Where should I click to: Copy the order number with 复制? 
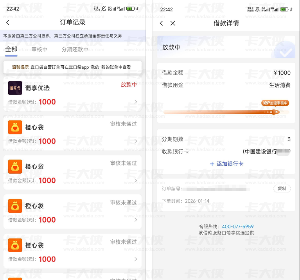pos(282,188)
